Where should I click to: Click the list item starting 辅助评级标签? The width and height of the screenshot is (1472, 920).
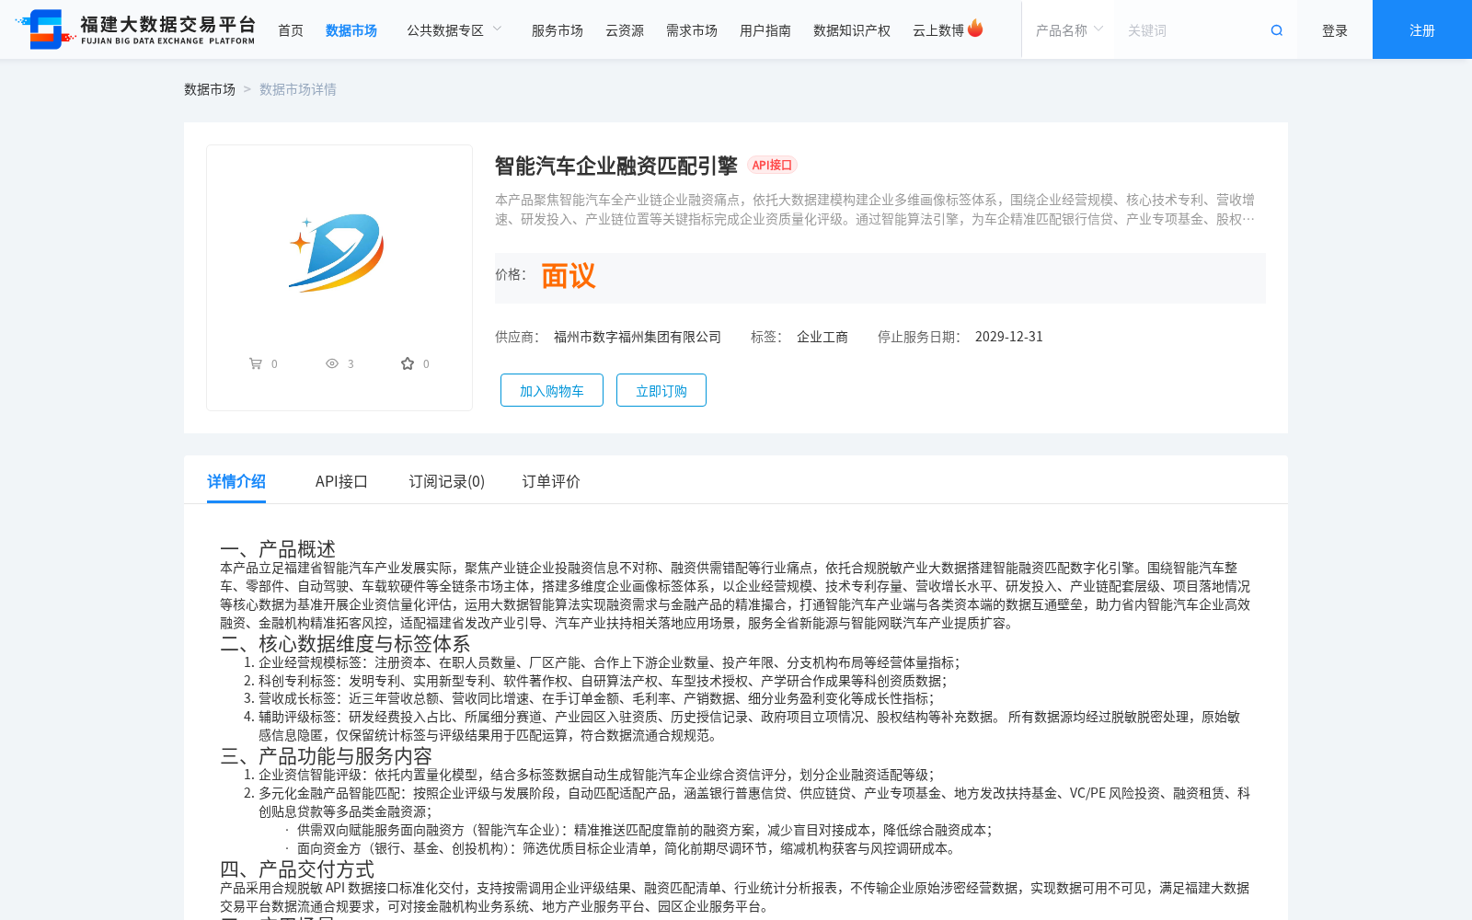(750, 726)
